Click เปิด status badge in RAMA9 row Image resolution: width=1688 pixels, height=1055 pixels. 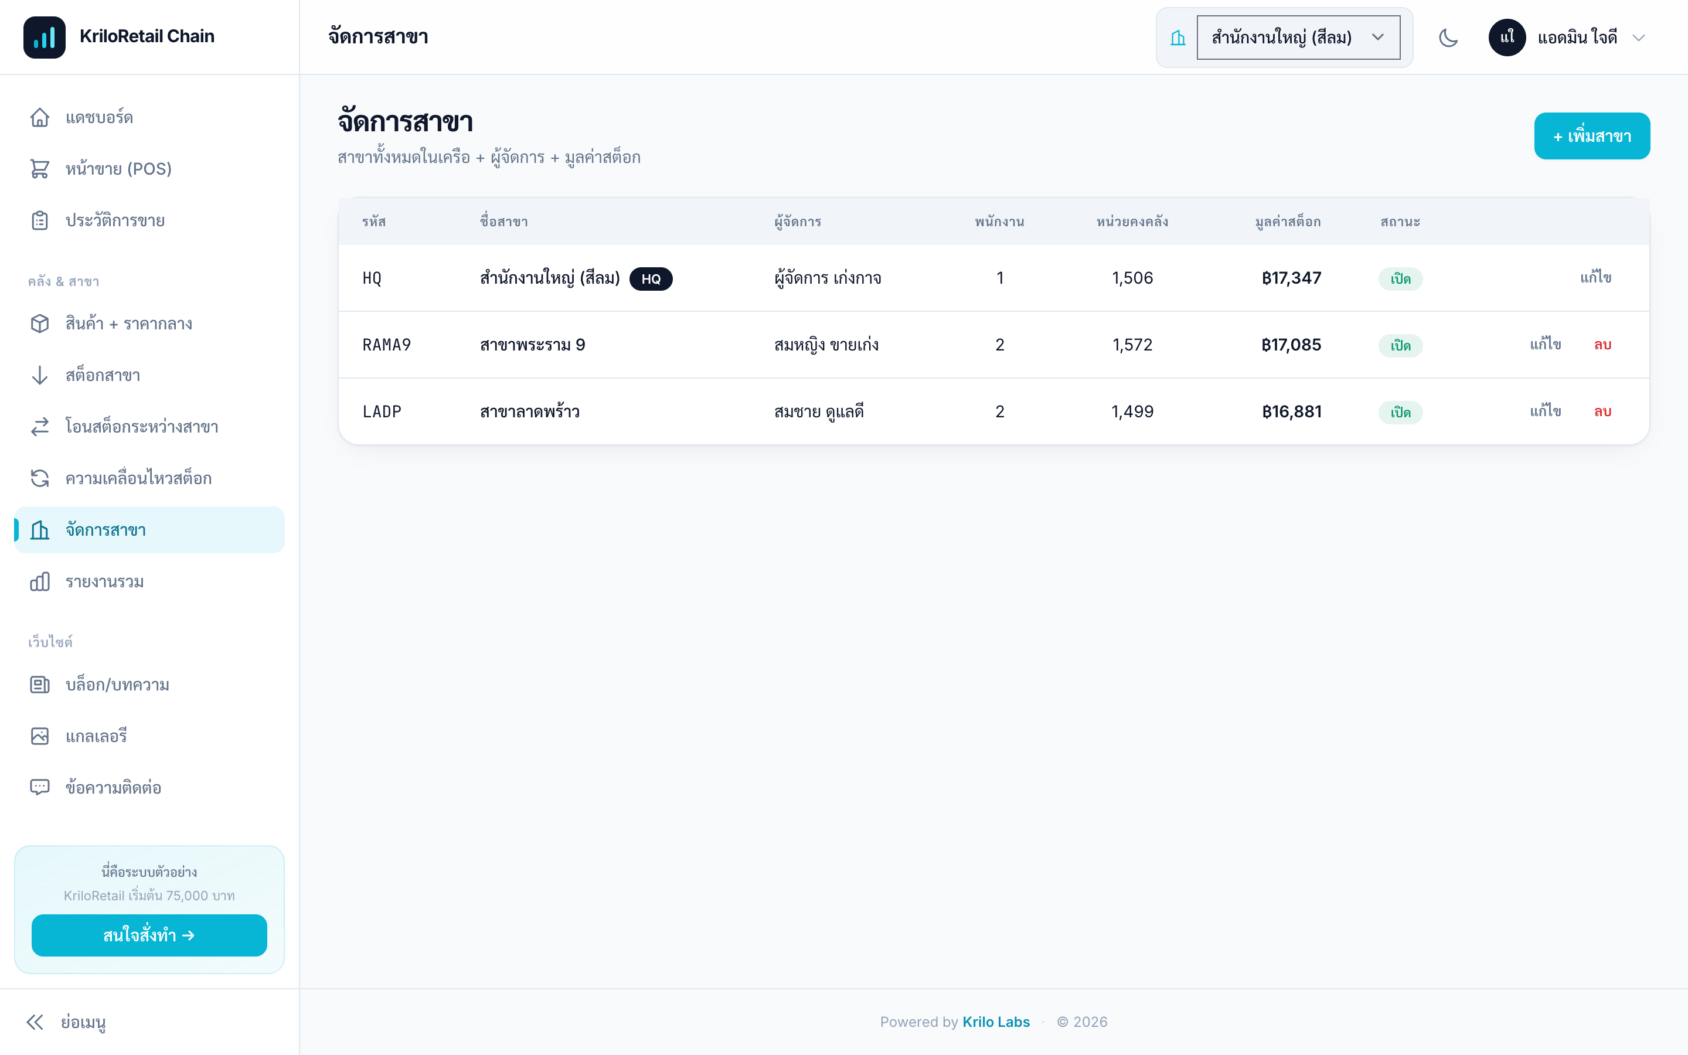coord(1400,345)
